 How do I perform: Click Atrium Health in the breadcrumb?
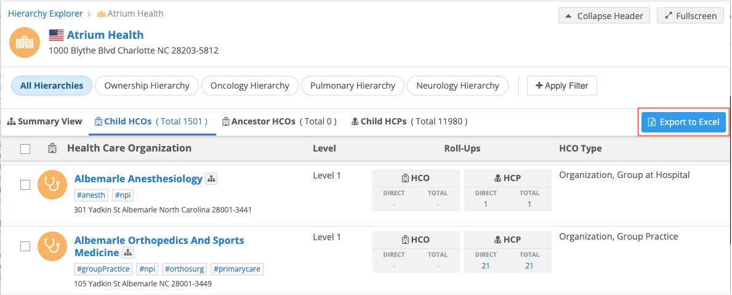coord(135,14)
